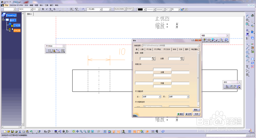Click the blue eraser icon at bottom toolbar end
This screenshot has height=138, width=256.
point(163,131)
